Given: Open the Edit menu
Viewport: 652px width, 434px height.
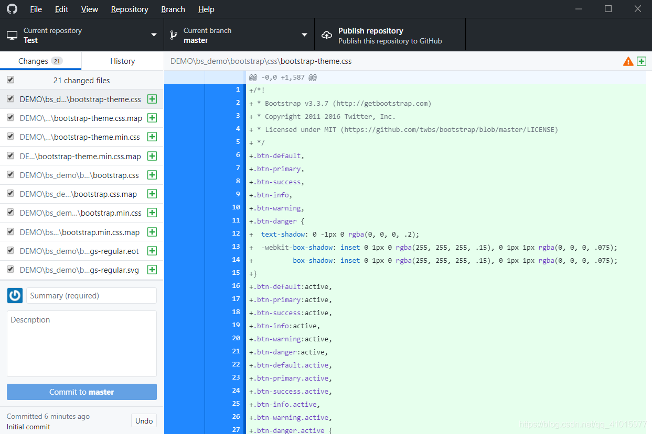Looking at the screenshot, I should pyautogui.click(x=61, y=9).
